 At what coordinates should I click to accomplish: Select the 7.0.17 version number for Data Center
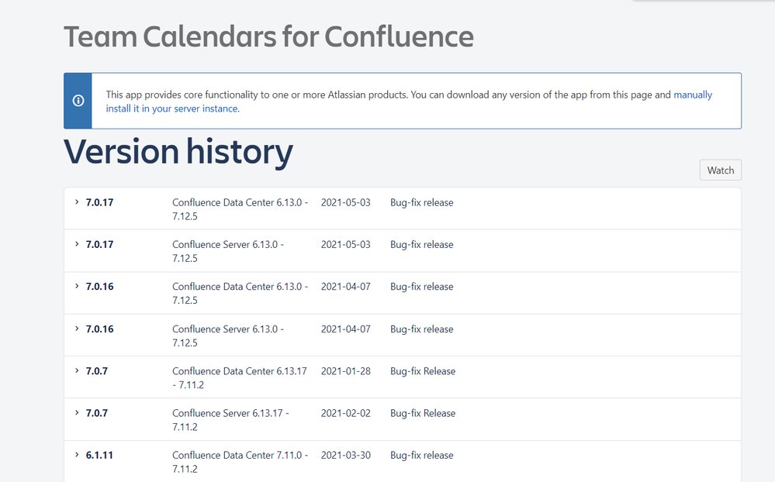tap(99, 203)
